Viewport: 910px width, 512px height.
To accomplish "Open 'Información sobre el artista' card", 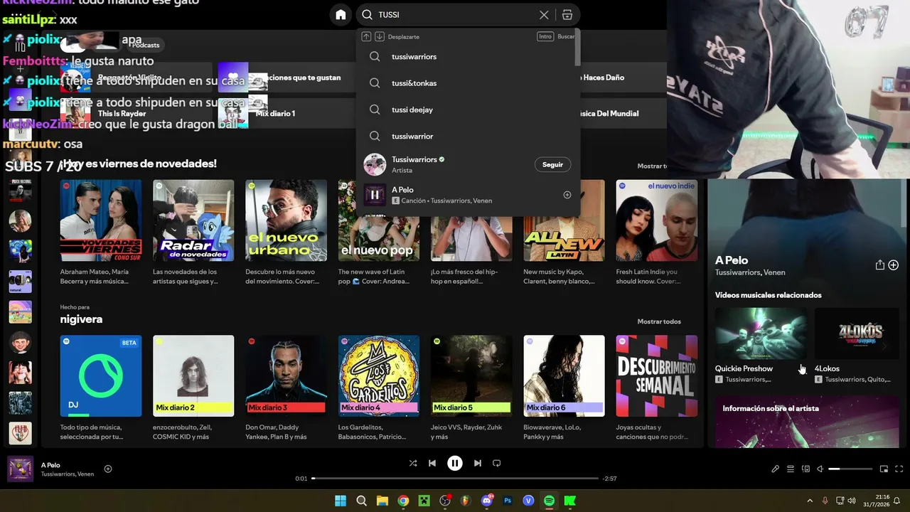I will [x=807, y=421].
